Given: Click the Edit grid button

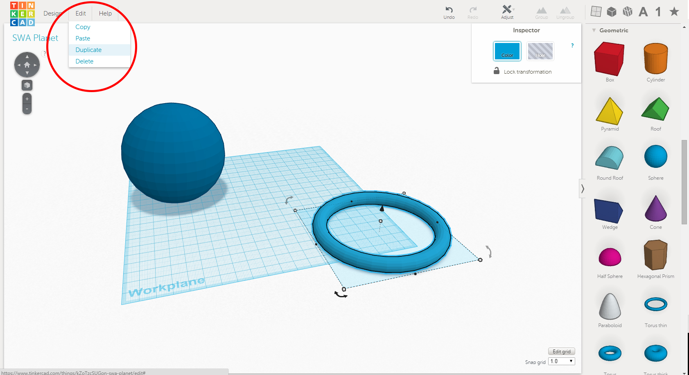Looking at the screenshot, I should click(562, 351).
